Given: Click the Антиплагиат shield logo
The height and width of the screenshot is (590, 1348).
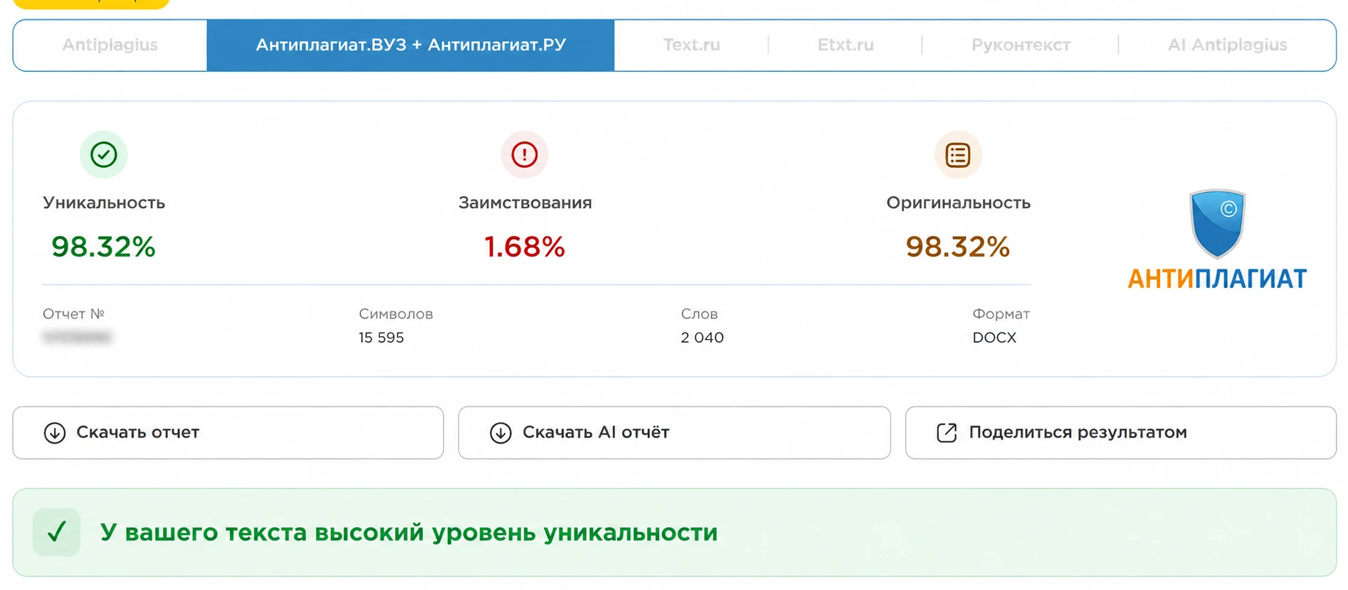Looking at the screenshot, I should tap(1217, 223).
